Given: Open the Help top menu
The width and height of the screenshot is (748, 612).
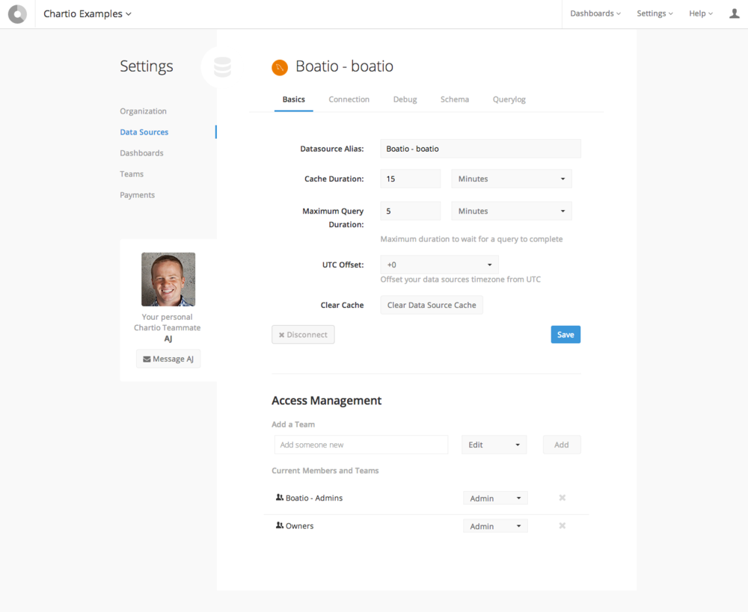Looking at the screenshot, I should (701, 13).
